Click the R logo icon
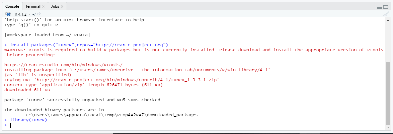Viewport: 393px width, 134px height. 9,14
